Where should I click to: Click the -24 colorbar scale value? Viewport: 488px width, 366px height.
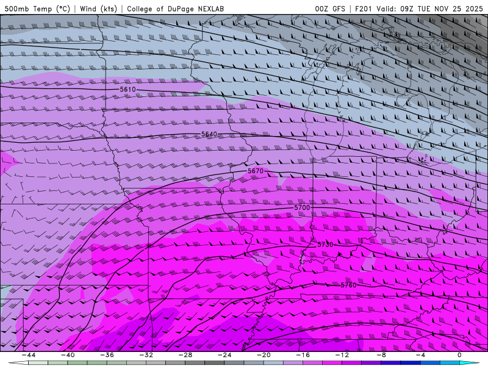(x=224, y=355)
